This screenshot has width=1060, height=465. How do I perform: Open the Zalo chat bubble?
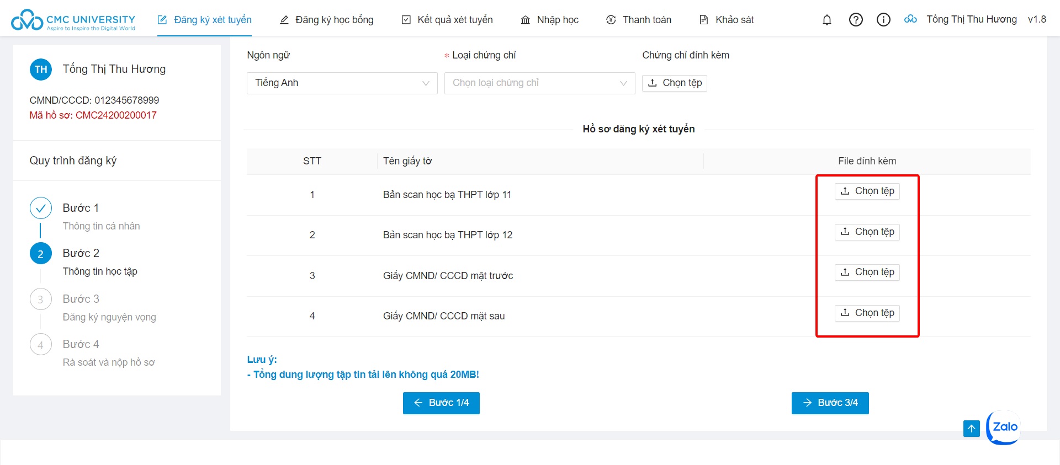tap(1004, 427)
